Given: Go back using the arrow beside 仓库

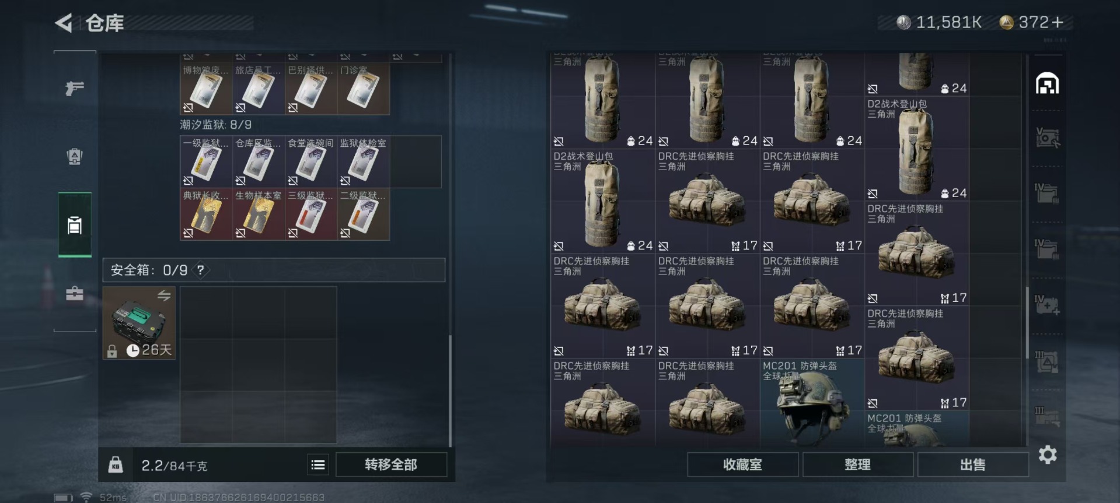Looking at the screenshot, I should click(x=64, y=23).
